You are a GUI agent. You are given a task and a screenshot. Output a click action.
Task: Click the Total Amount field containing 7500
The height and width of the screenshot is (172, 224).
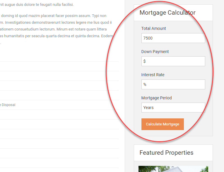tap(173, 38)
